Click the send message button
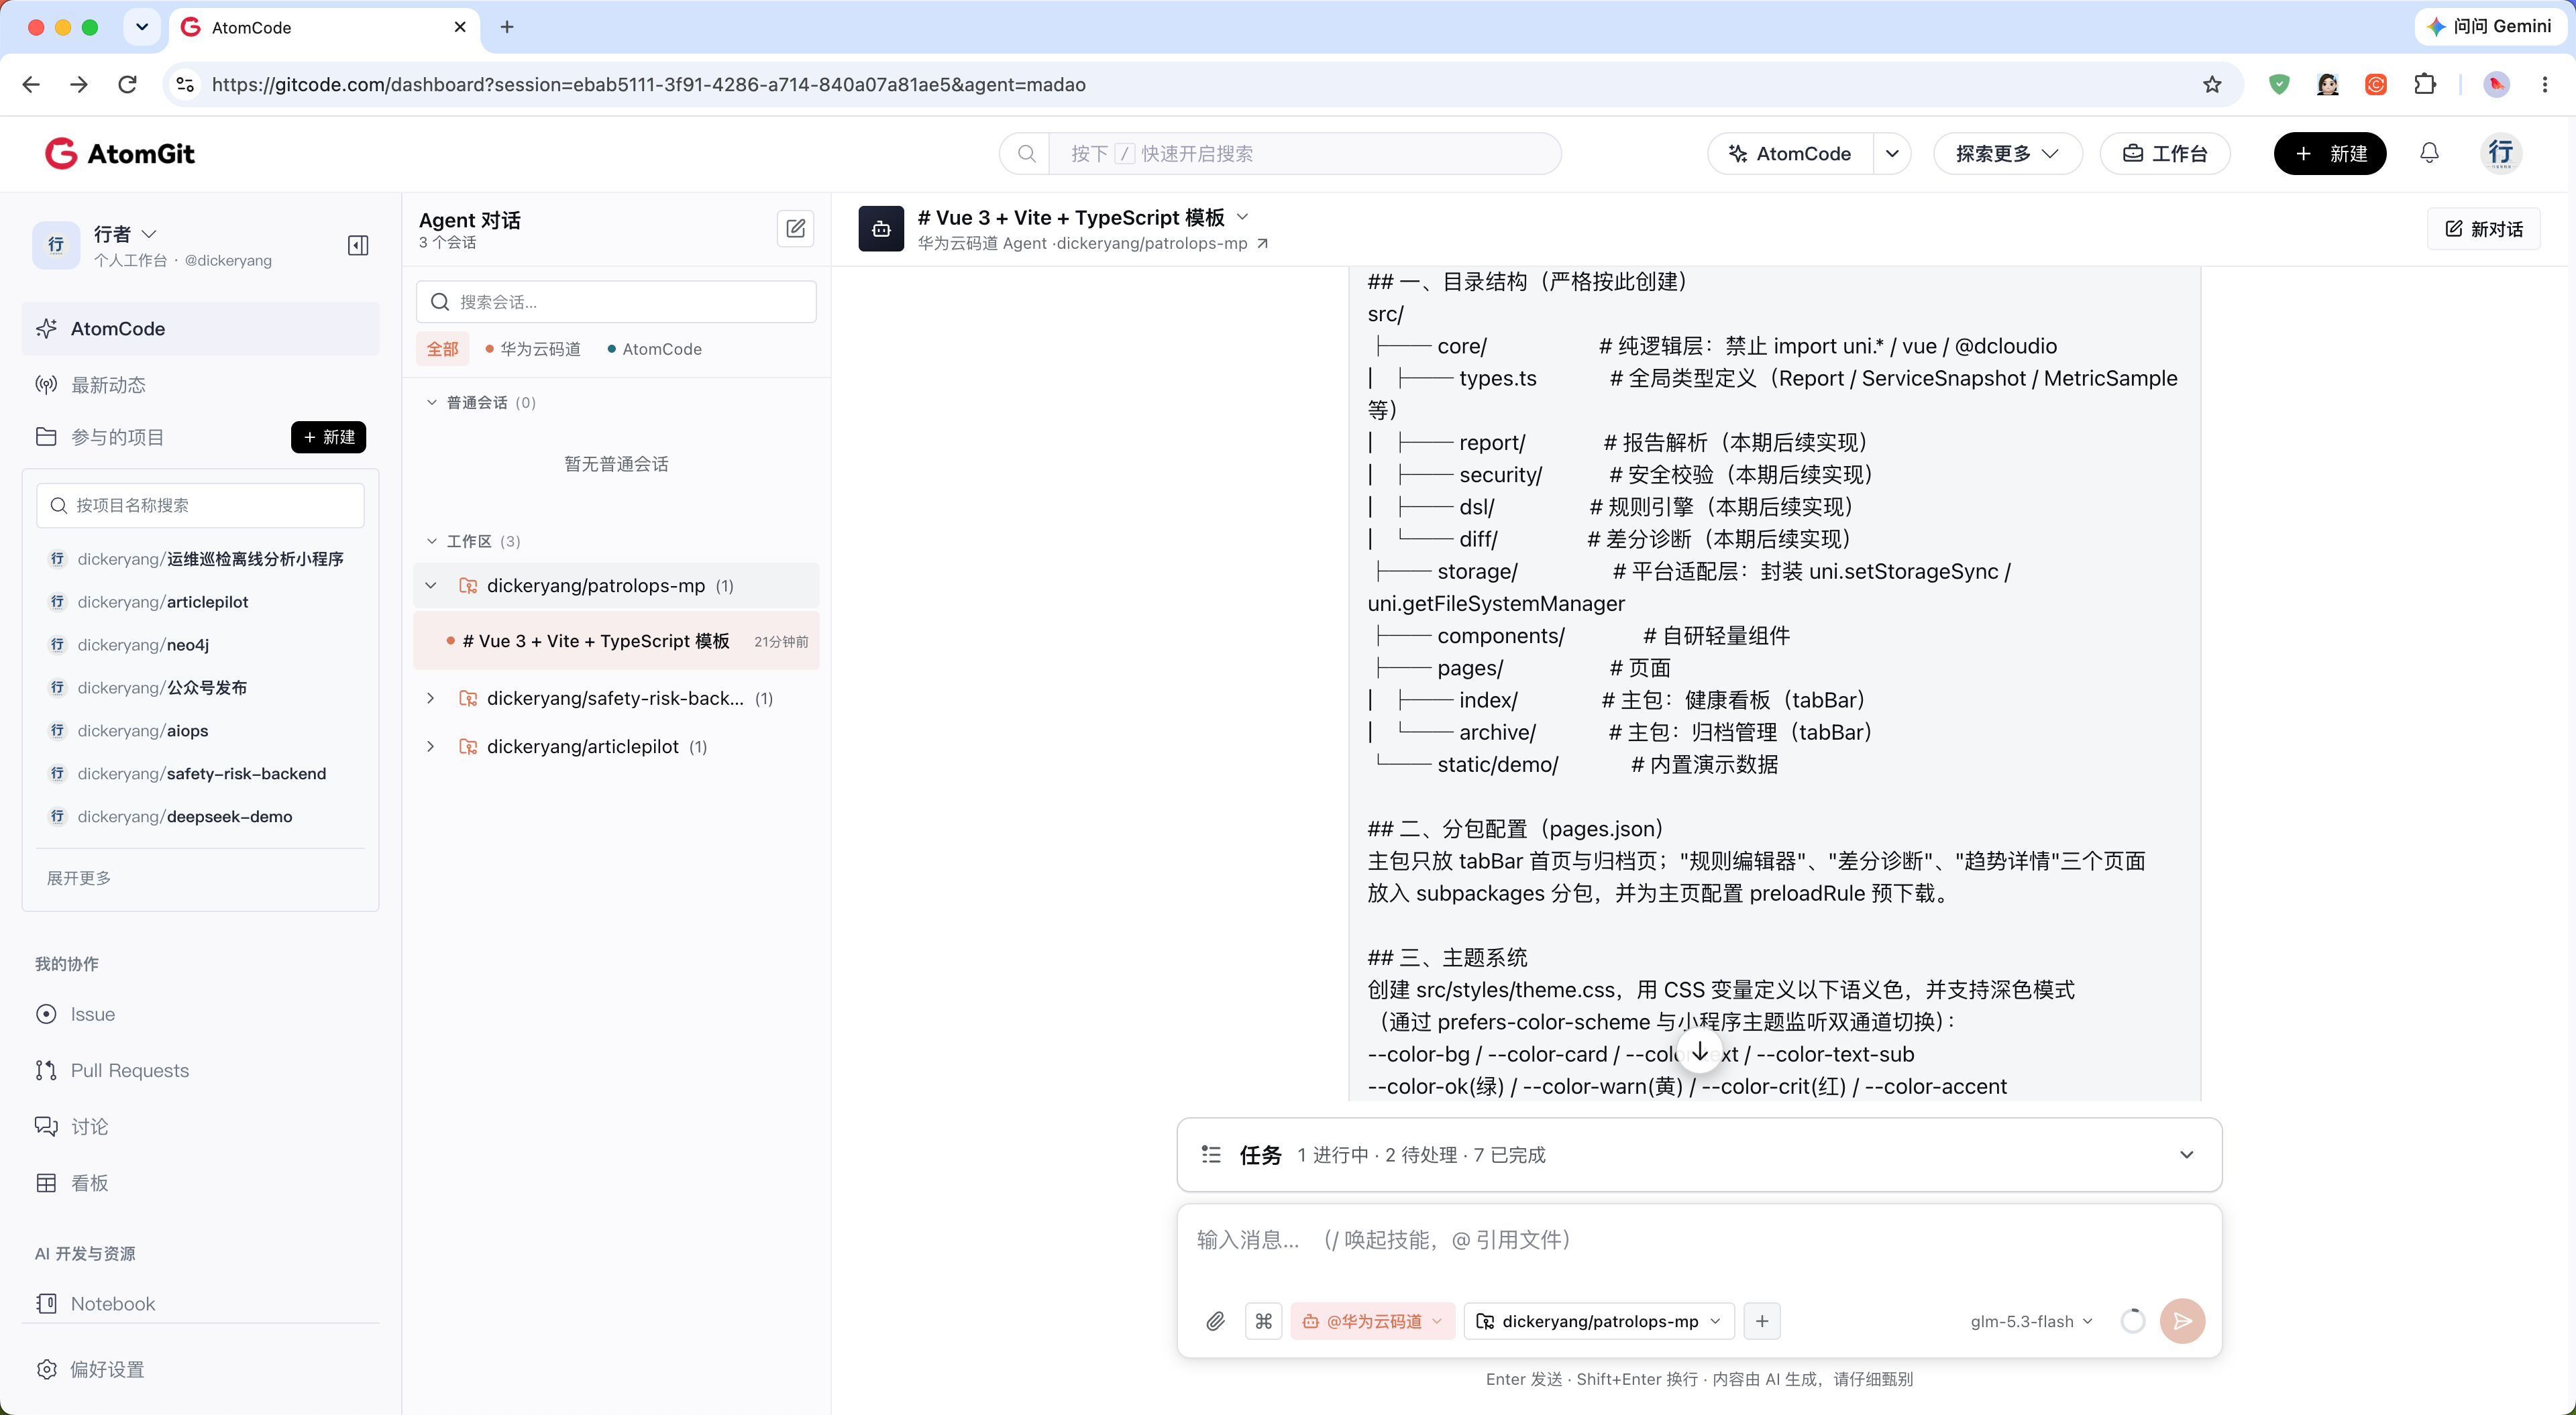The width and height of the screenshot is (2576, 1415). 2182,1321
